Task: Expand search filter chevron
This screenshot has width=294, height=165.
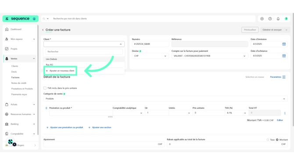Action: point(48,19)
